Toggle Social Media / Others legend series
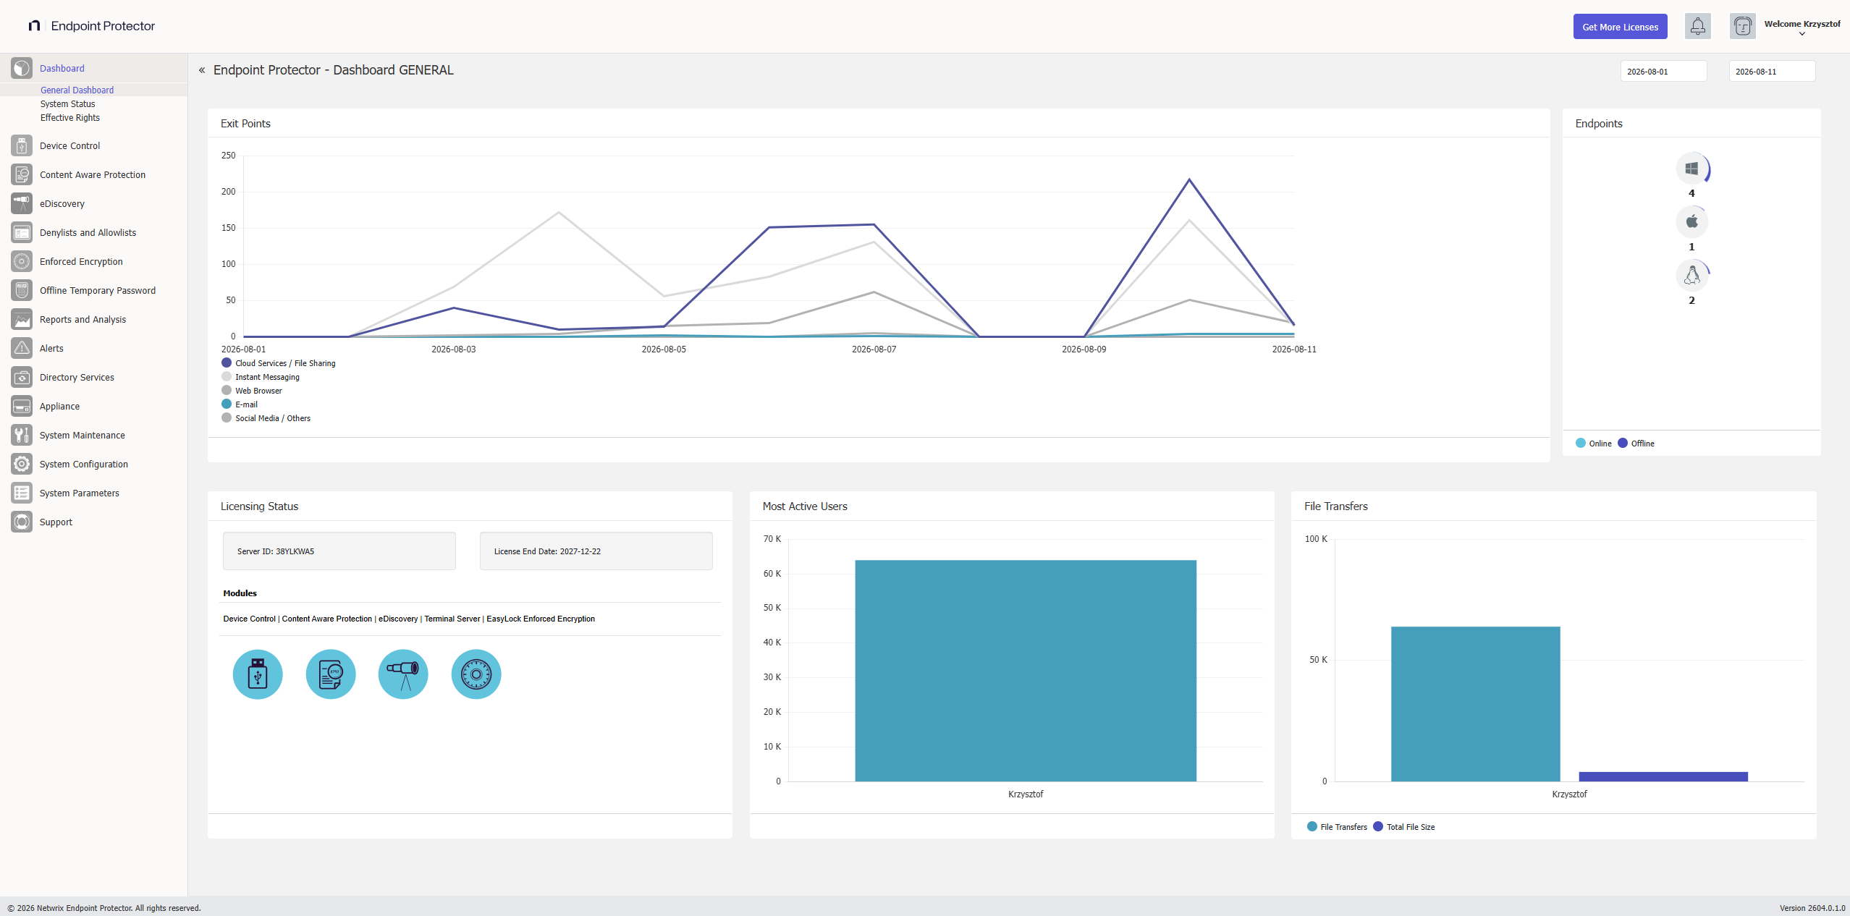 [266, 418]
